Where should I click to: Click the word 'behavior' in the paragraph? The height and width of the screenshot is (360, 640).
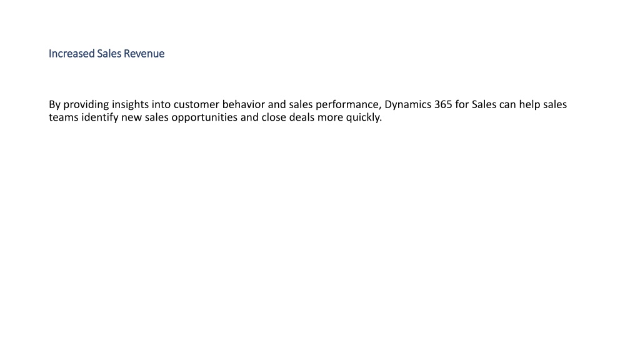[x=244, y=104]
